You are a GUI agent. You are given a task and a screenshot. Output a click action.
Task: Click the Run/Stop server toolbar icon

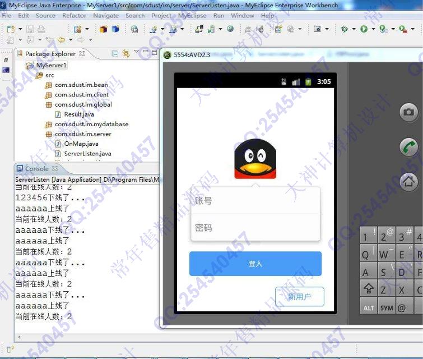point(211,29)
